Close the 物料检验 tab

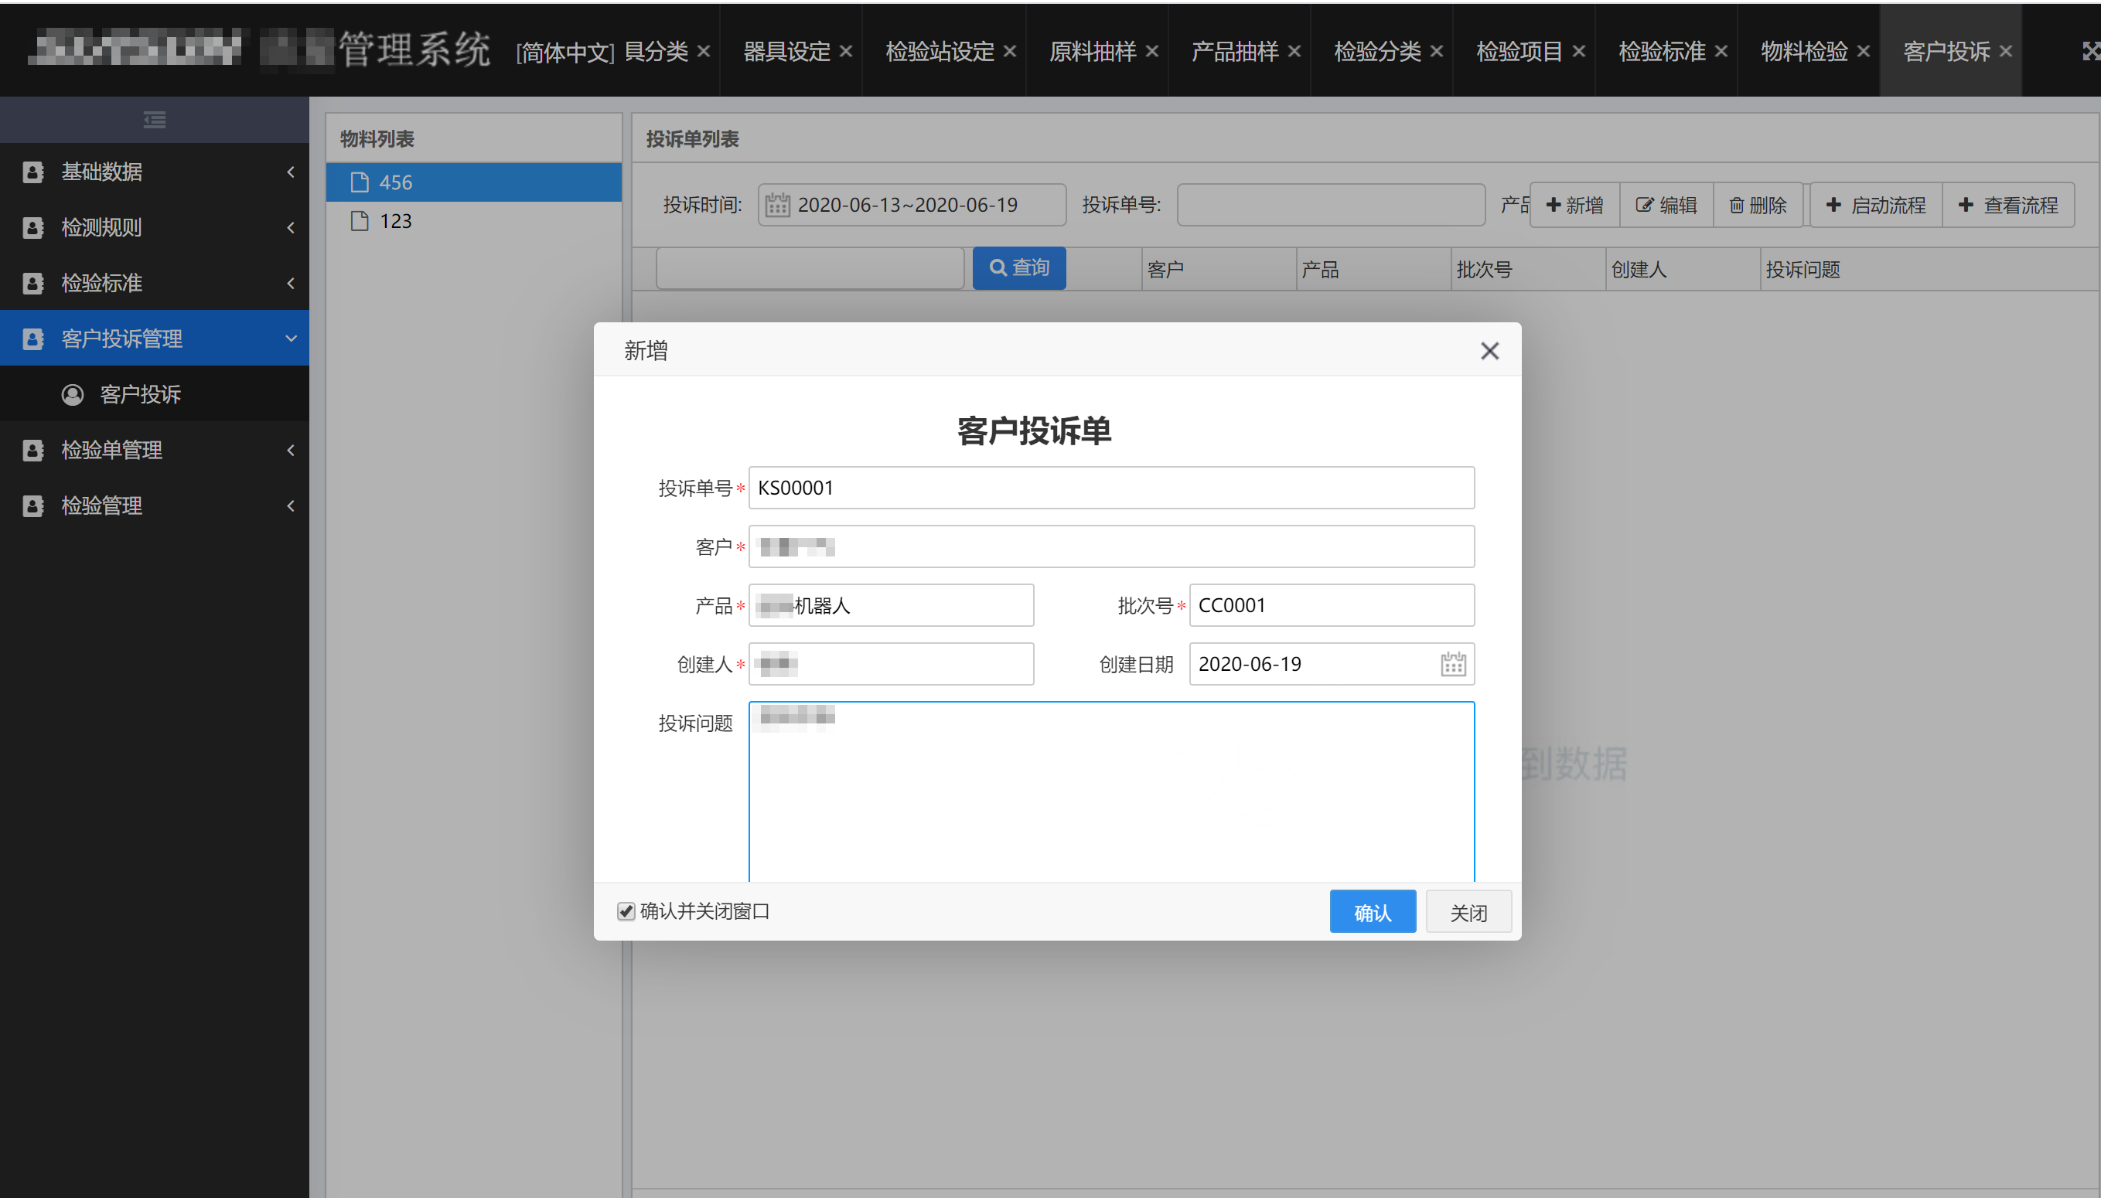coord(1863,51)
